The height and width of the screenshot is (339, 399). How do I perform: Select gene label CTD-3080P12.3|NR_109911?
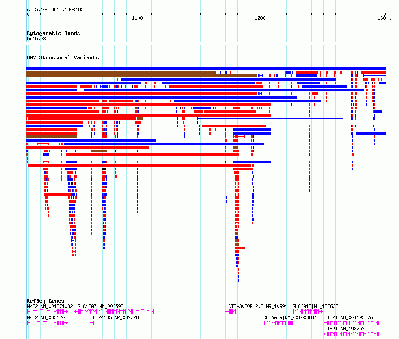click(x=259, y=306)
